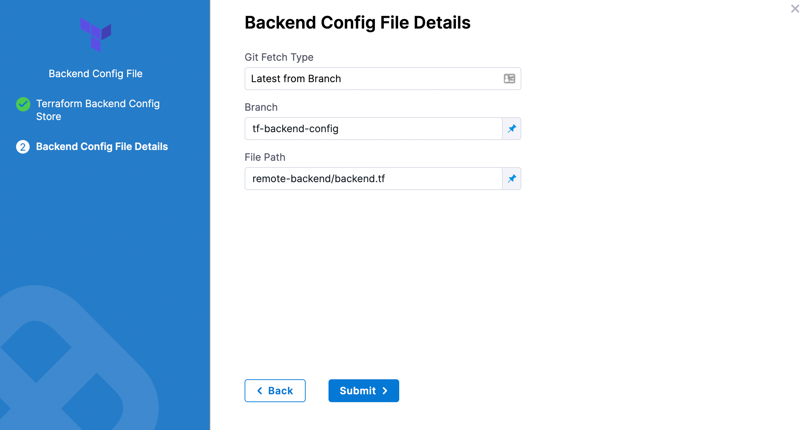The height and width of the screenshot is (430, 812).
Task: Click the File Path field label
Action: click(265, 157)
